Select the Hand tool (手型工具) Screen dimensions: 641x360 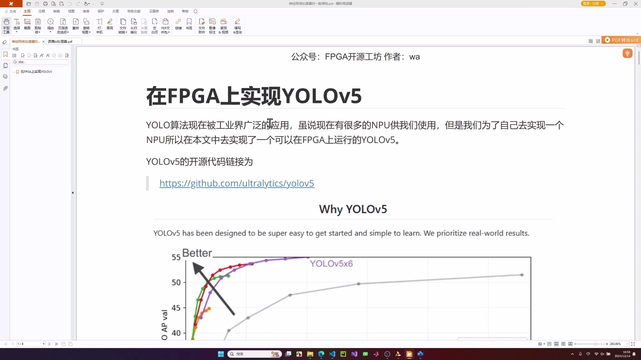6,25
